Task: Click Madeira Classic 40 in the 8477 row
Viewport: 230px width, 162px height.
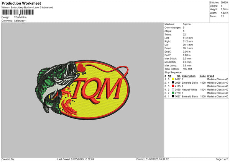Action: click(217, 79)
